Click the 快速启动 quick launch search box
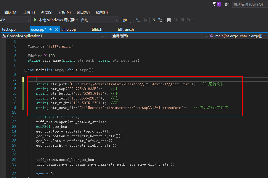Screen dimensions: 268x178 click(x=250, y=4)
